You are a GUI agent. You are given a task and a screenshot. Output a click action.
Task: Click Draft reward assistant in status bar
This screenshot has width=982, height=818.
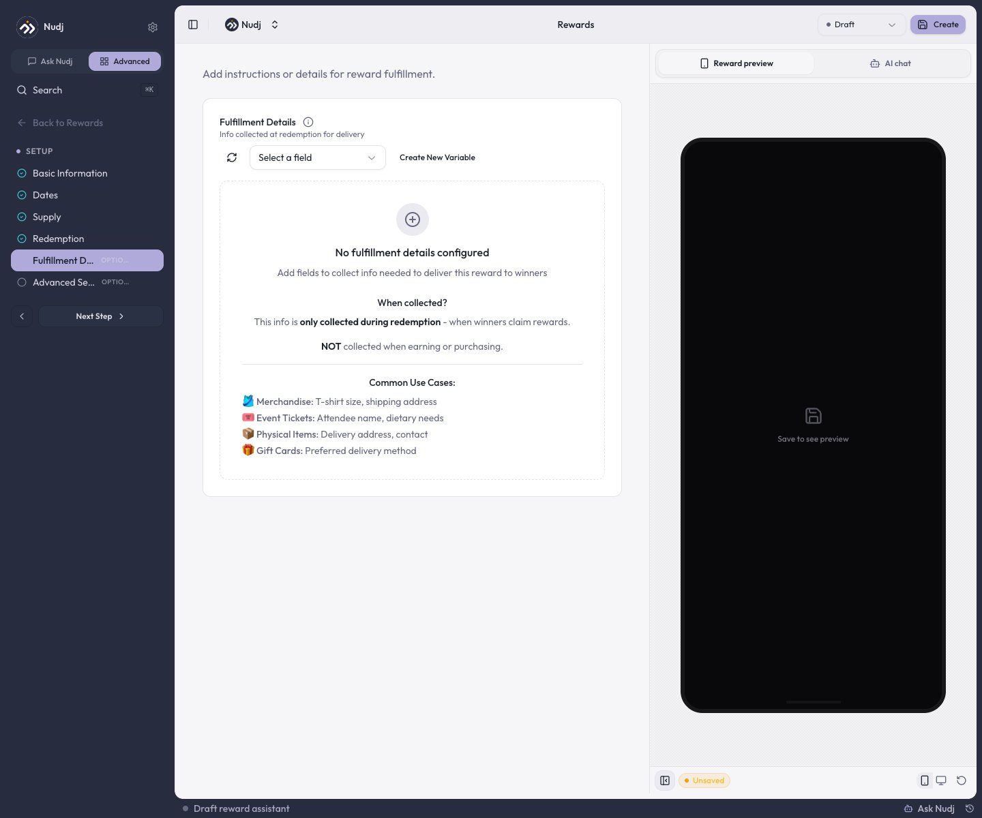[236, 808]
